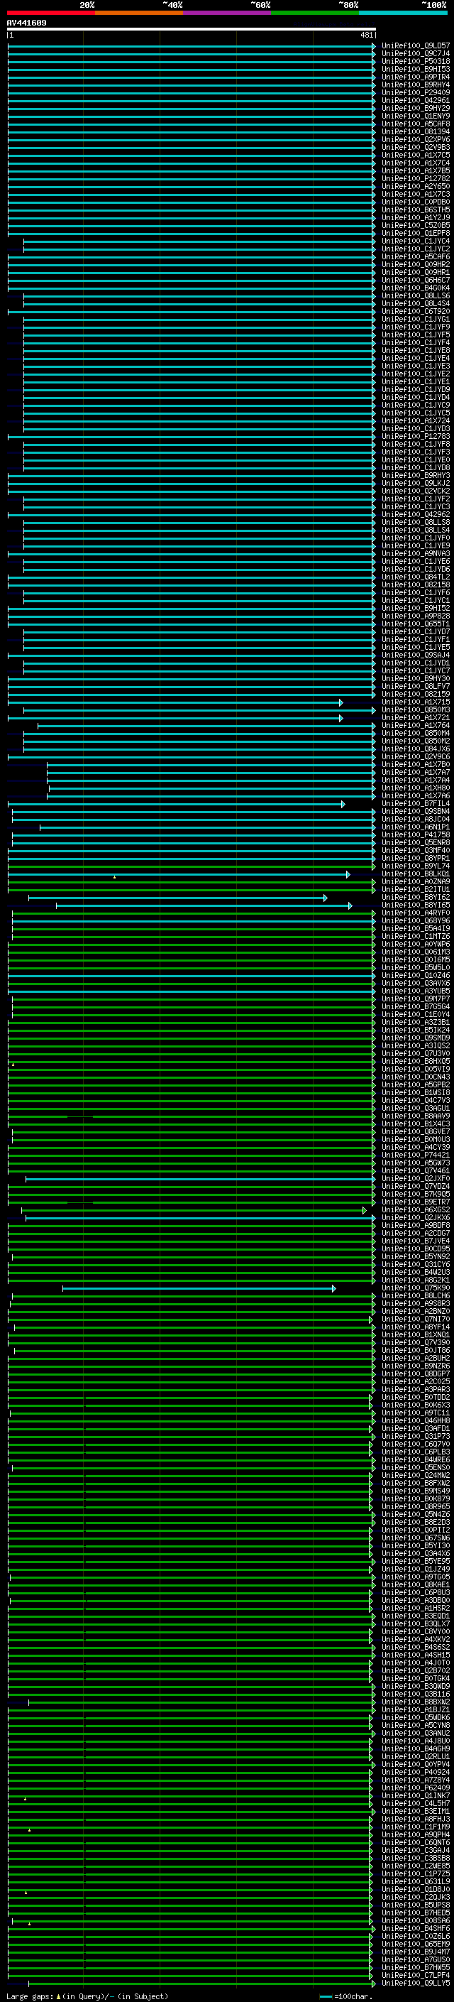The image size is (454, 2002).
Task: Open the UniRef100_P12783 hit label
Action: [x=415, y=436]
